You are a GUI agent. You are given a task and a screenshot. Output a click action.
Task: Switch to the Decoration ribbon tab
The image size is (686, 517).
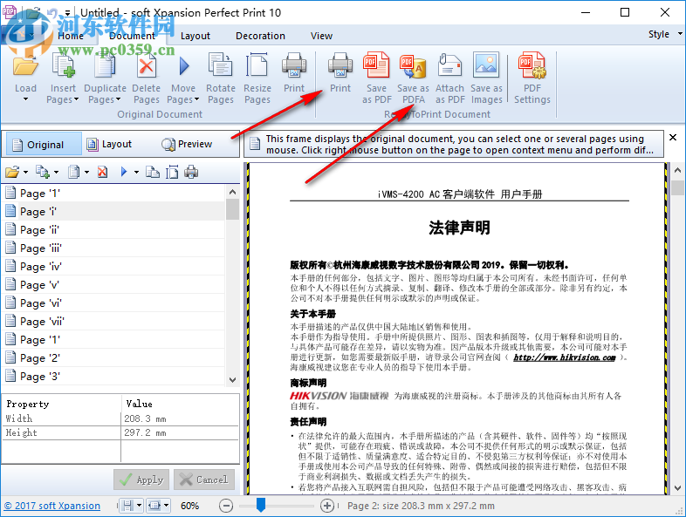[x=260, y=36]
